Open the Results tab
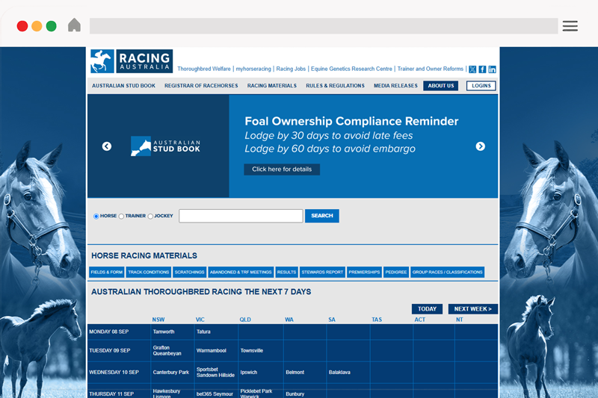This screenshot has width=598, height=398. (x=286, y=272)
